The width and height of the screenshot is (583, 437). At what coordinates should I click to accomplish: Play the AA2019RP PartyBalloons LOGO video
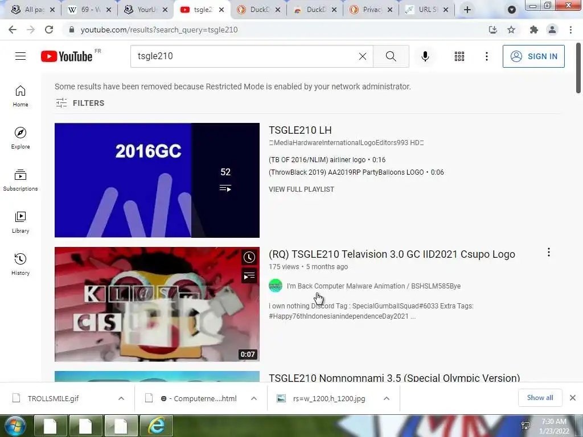[x=356, y=172]
